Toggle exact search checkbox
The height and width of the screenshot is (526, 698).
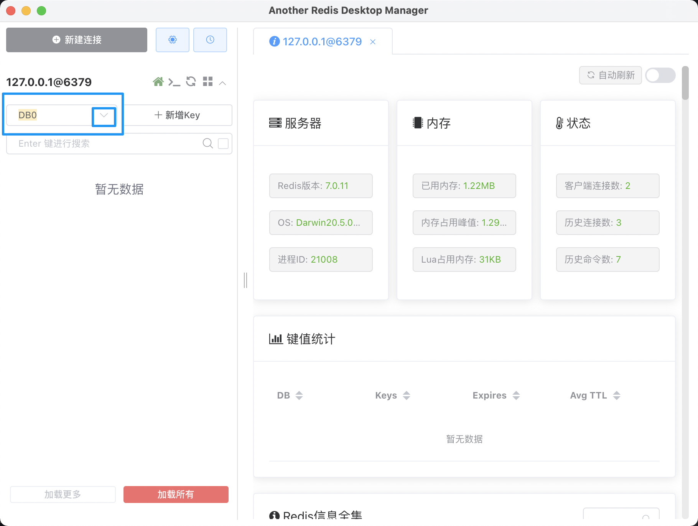(x=223, y=144)
